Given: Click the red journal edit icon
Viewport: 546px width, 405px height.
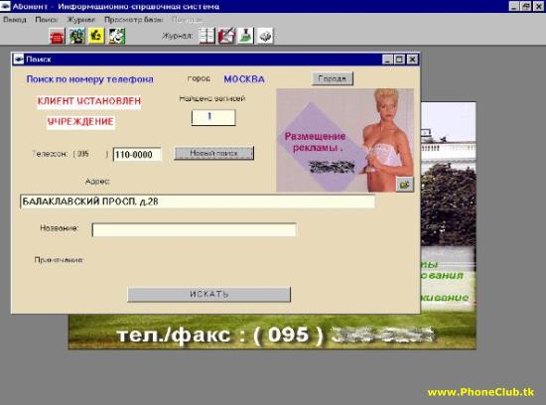Looking at the screenshot, I should pos(226,36).
